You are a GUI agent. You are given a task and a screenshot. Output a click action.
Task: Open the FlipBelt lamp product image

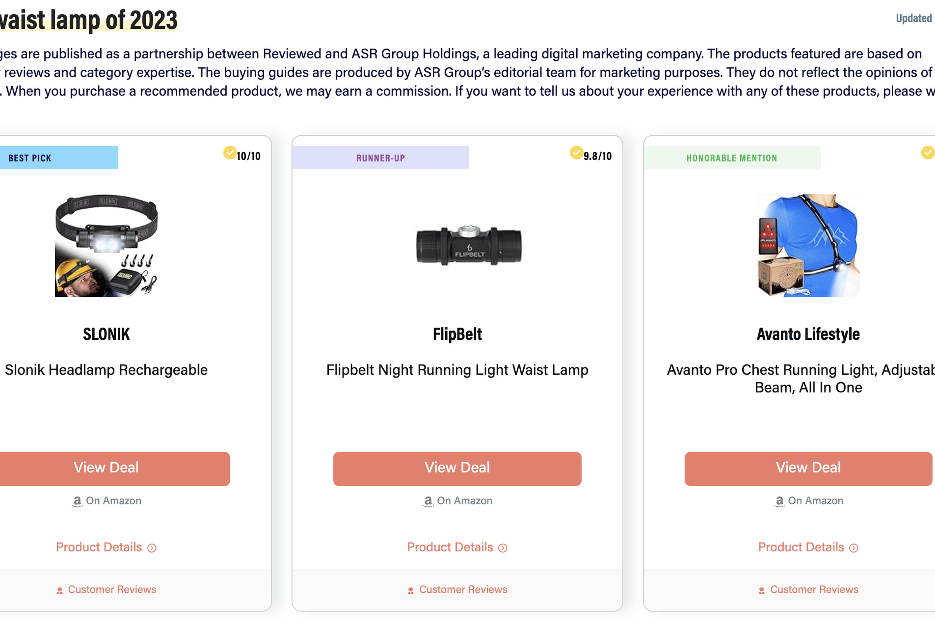[x=469, y=246]
